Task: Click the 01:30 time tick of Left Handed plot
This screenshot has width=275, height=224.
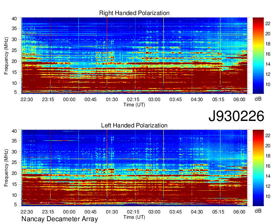Action: click(x=112, y=212)
